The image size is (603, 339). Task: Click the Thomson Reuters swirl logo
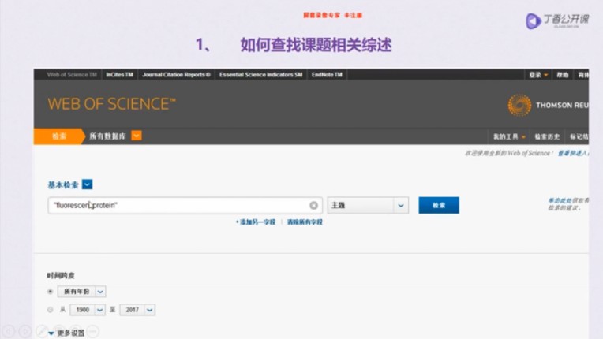click(519, 105)
